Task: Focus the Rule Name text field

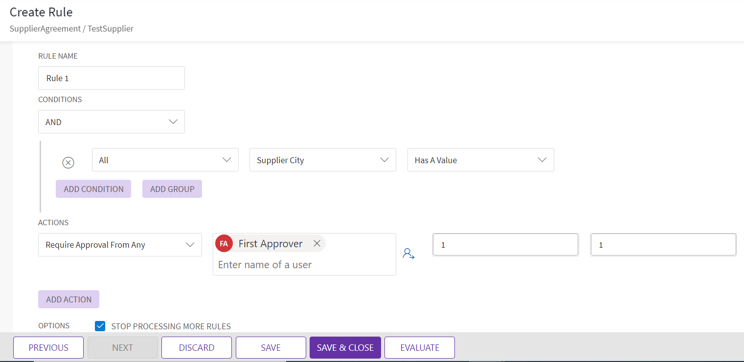Action: [x=112, y=78]
